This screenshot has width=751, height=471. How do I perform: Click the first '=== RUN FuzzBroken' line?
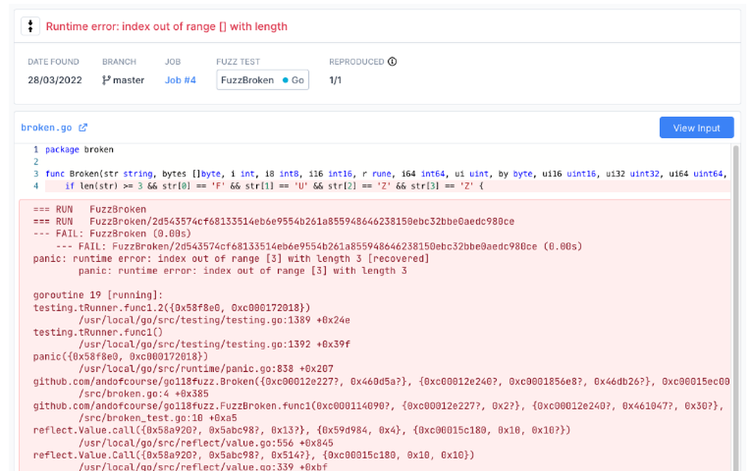(89, 210)
